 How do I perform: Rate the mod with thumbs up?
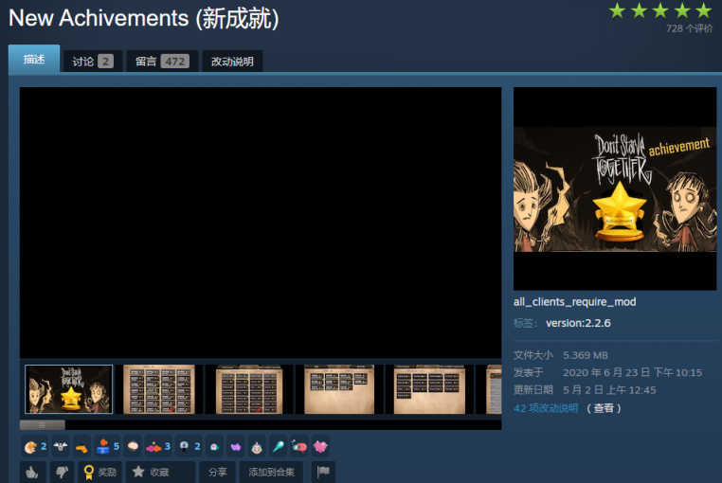[x=33, y=472]
